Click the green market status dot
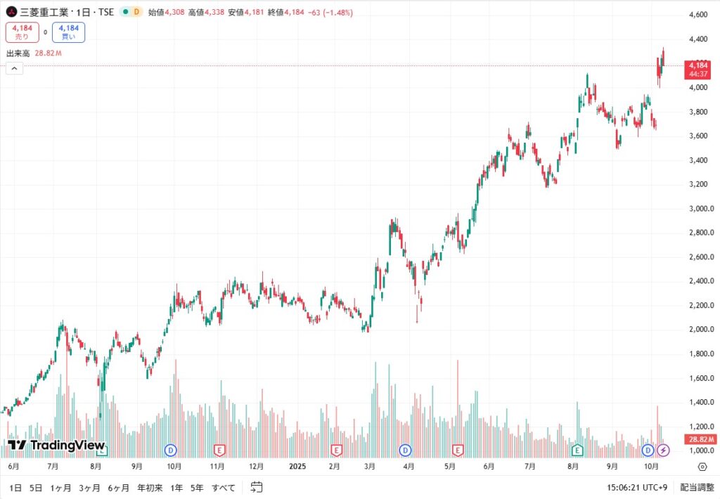Screen dimensions: 720x499 click(x=124, y=13)
